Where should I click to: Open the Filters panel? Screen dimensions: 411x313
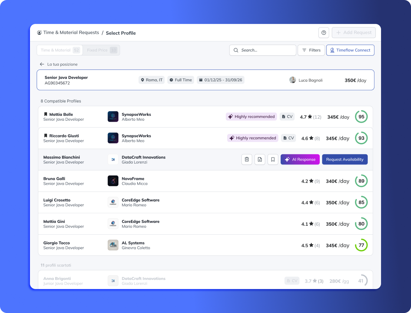pyautogui.click(x=311, y=50)
